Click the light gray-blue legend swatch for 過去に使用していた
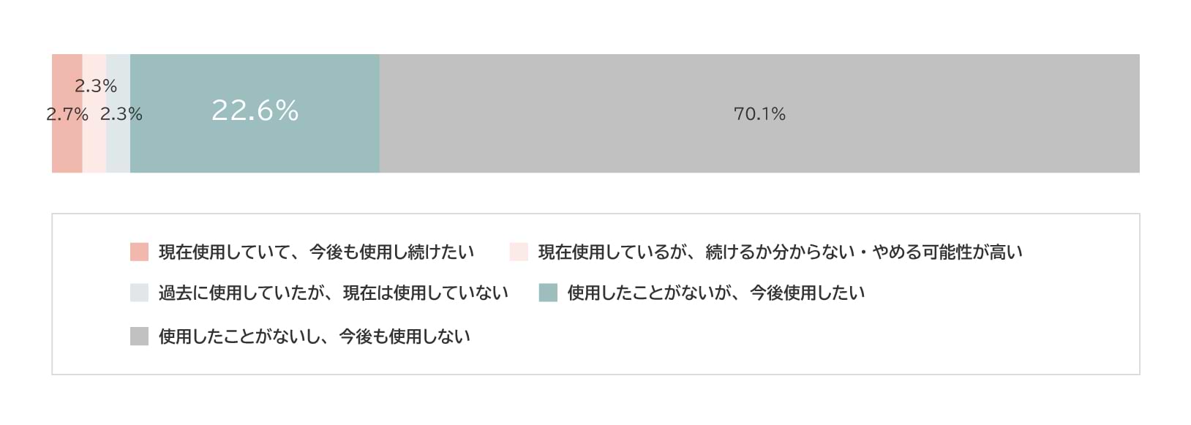1191x425 pixels. click(139, 293)
